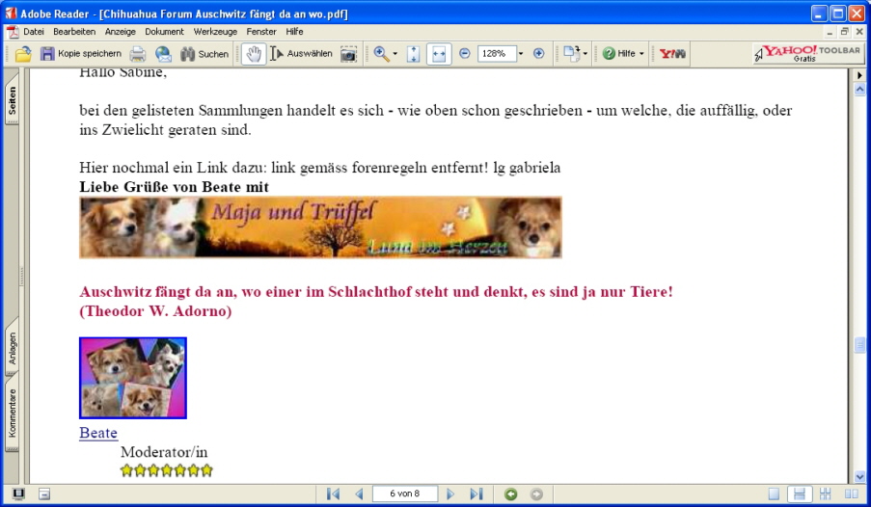Open the Werkzeuge menu
The image size is (871, 507).
tap(215, 32)
